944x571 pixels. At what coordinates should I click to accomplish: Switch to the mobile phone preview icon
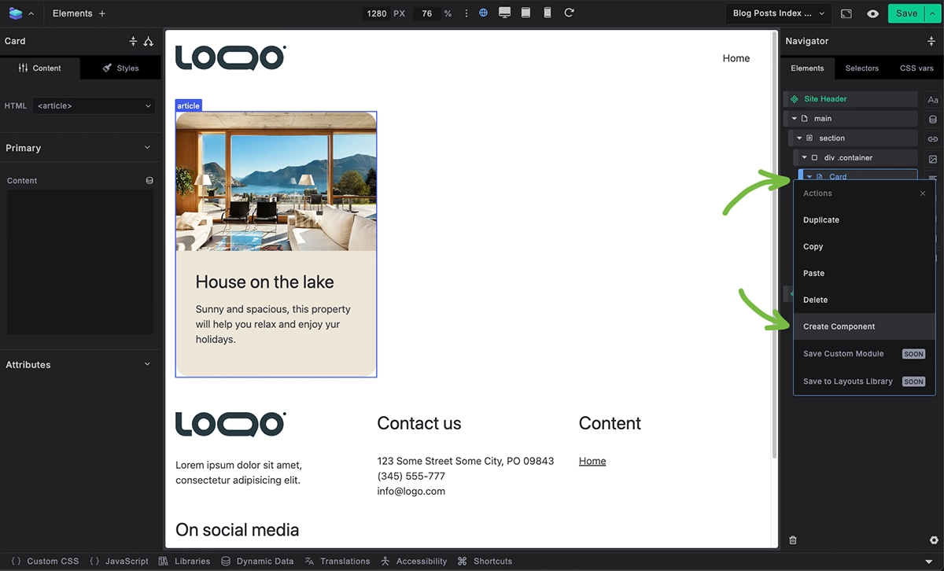coord(547,13)
